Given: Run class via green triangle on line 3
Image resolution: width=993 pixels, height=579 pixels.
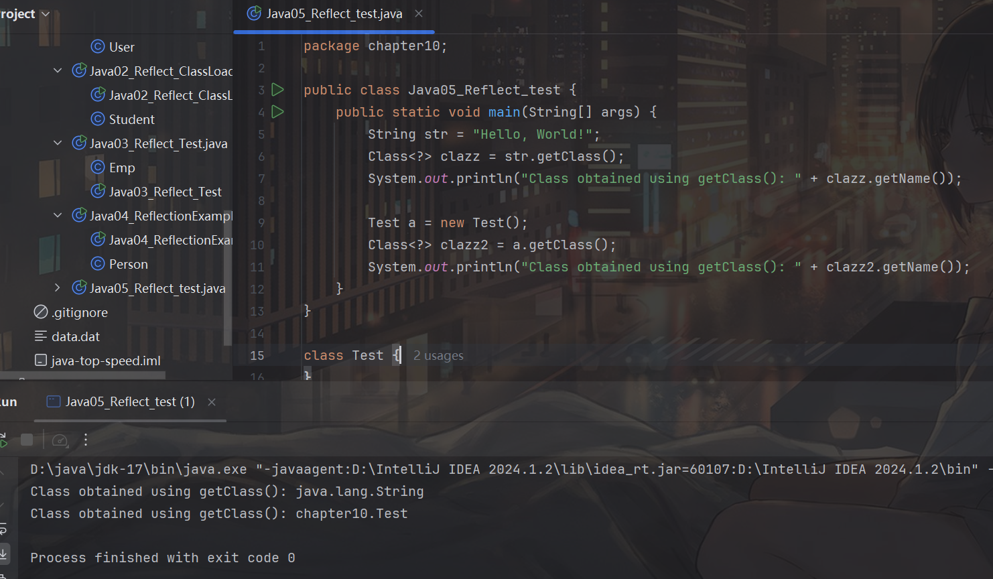Looking at the screenshot, I should click(x=277, y=89).
